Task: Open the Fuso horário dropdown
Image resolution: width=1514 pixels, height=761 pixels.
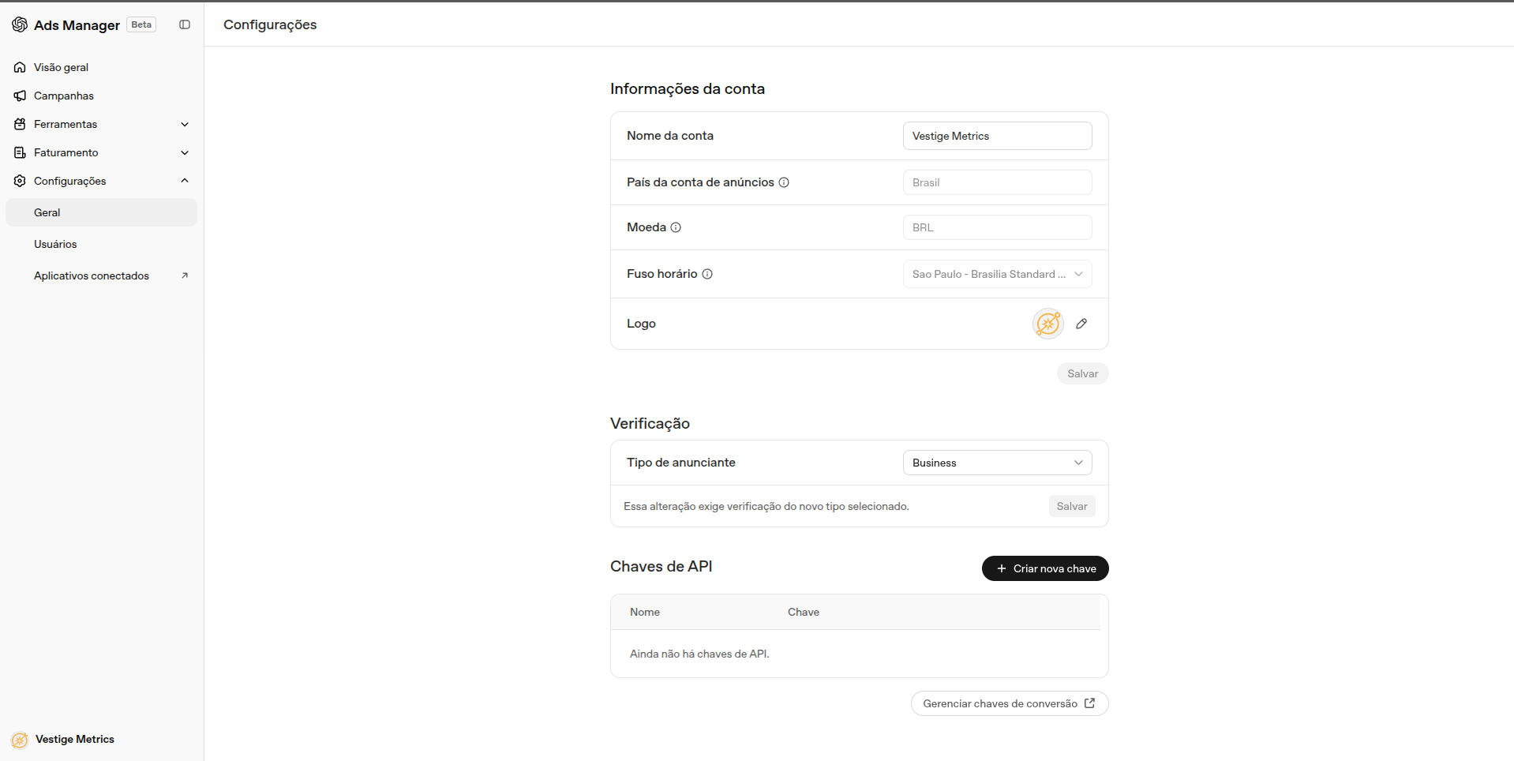Action: pyautogui.click(x=998, y=274)
